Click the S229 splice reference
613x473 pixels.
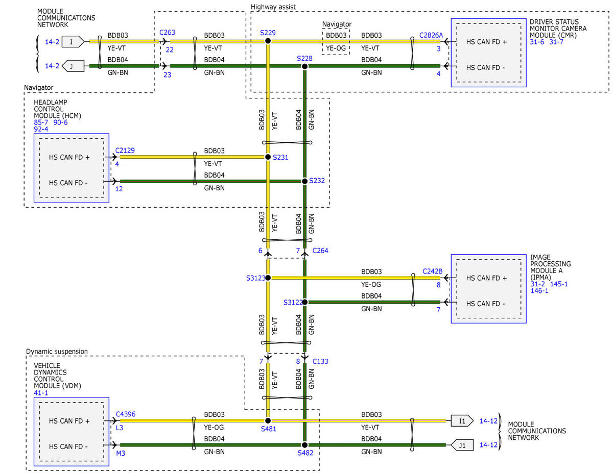tap(268, 33)
